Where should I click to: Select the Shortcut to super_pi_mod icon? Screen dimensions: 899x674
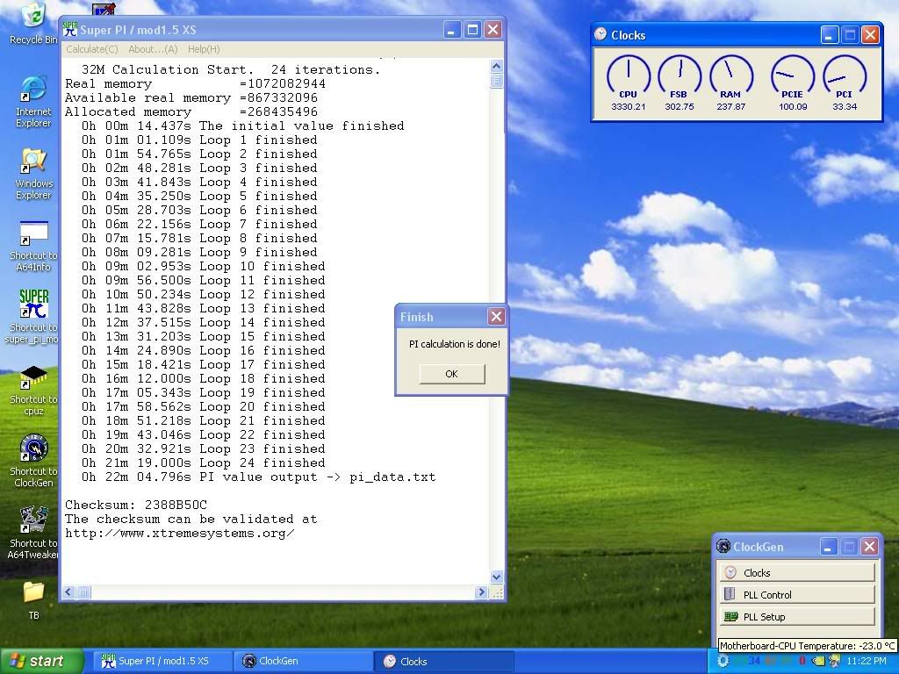[x=33, y=317]
